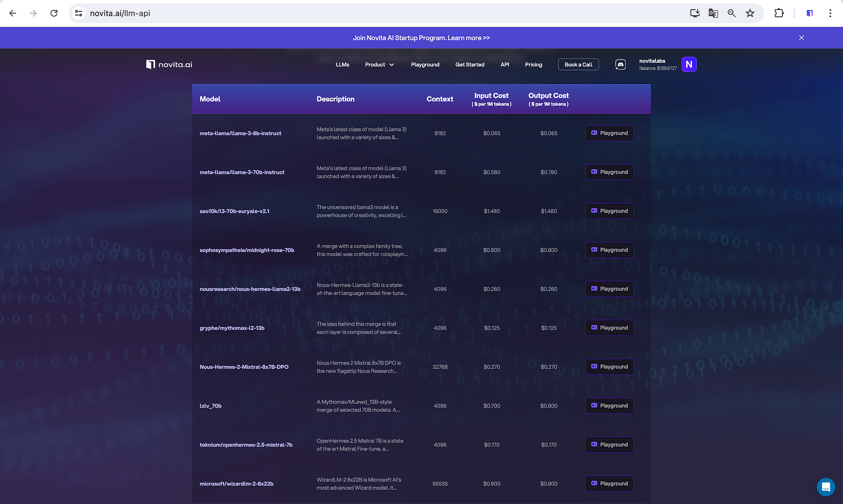
Task: Open Playground for wizardlm-2-8x22b
Action: 610,483
